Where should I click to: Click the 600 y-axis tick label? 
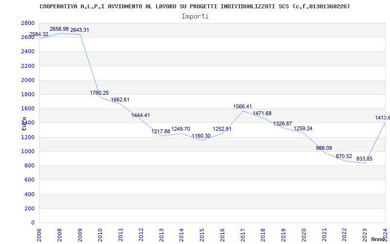pos(30,180)
